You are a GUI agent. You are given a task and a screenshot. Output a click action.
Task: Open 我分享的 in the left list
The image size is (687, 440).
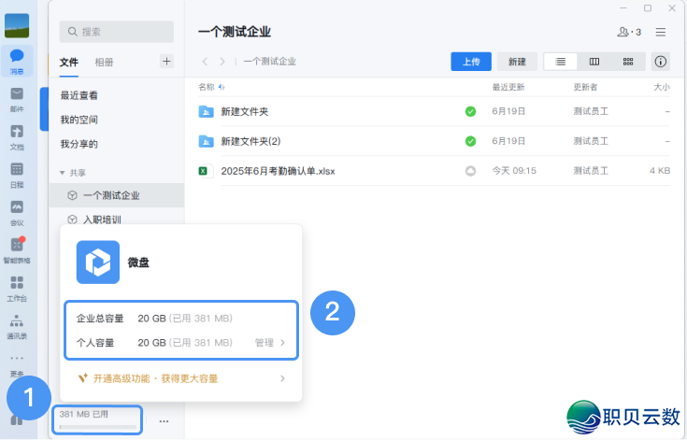pos(79,144)
